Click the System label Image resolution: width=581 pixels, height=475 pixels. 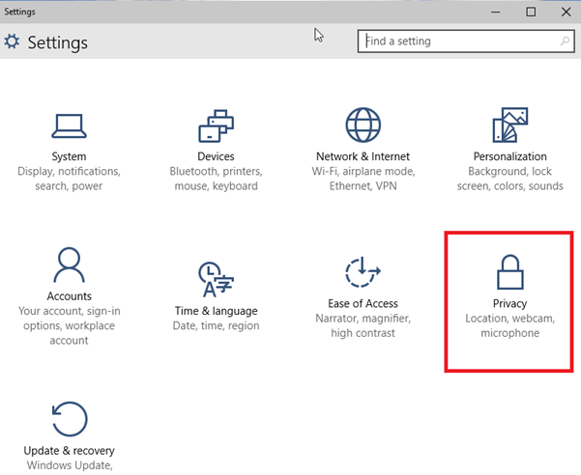69,156
